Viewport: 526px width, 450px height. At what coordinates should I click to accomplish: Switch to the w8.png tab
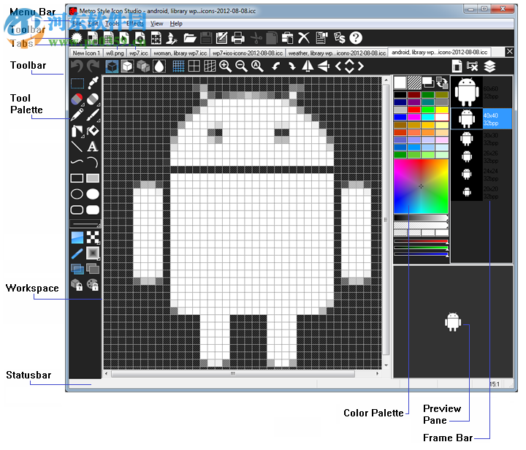[x=115, y=53]
